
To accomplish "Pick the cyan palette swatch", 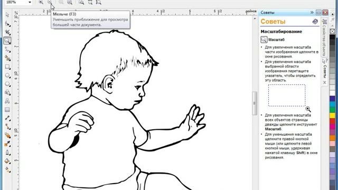I will (x=332, y=104).
